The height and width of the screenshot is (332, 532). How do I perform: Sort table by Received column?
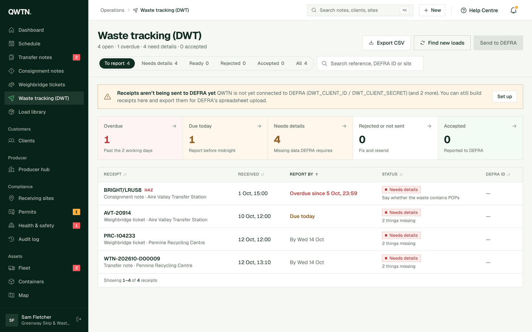(x=251, y=174)
